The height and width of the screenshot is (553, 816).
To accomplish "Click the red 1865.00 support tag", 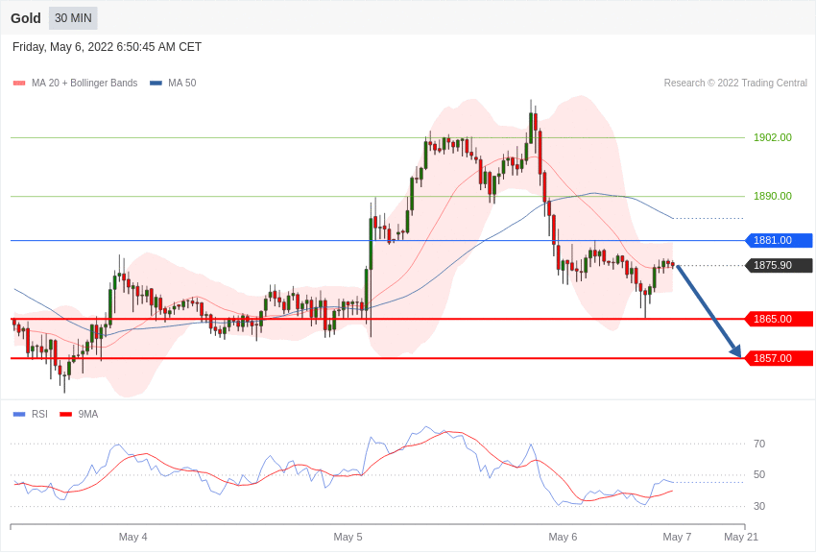I will tap(780, 319).
